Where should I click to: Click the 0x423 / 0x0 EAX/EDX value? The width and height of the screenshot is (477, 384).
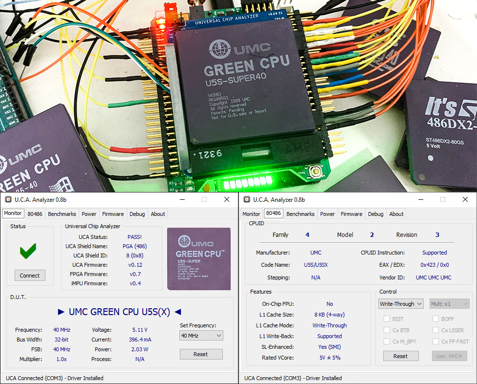(434, 265)
